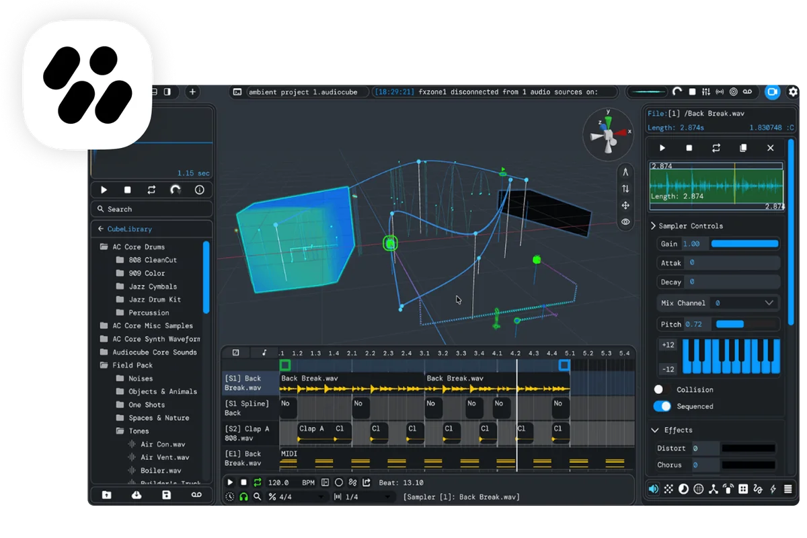This screenshot has height=538, width=807.
Task: Click the target circle icon in top bar
Action: click(x=733, y=92)
